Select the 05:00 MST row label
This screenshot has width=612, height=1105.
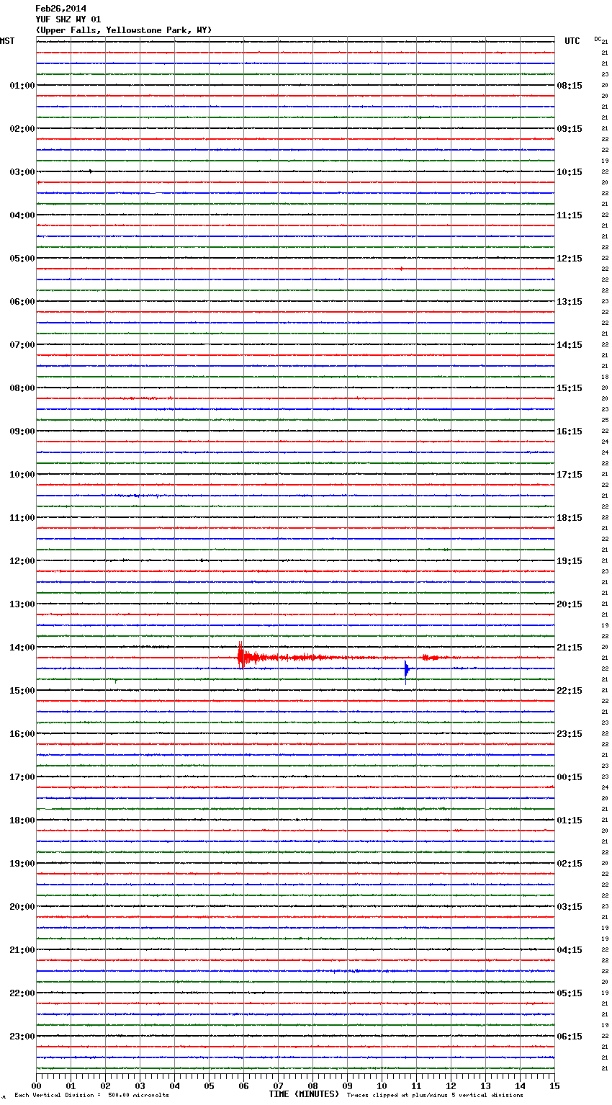point(22,259)
